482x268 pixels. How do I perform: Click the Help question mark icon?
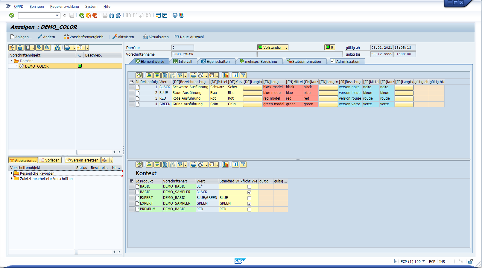175,15
